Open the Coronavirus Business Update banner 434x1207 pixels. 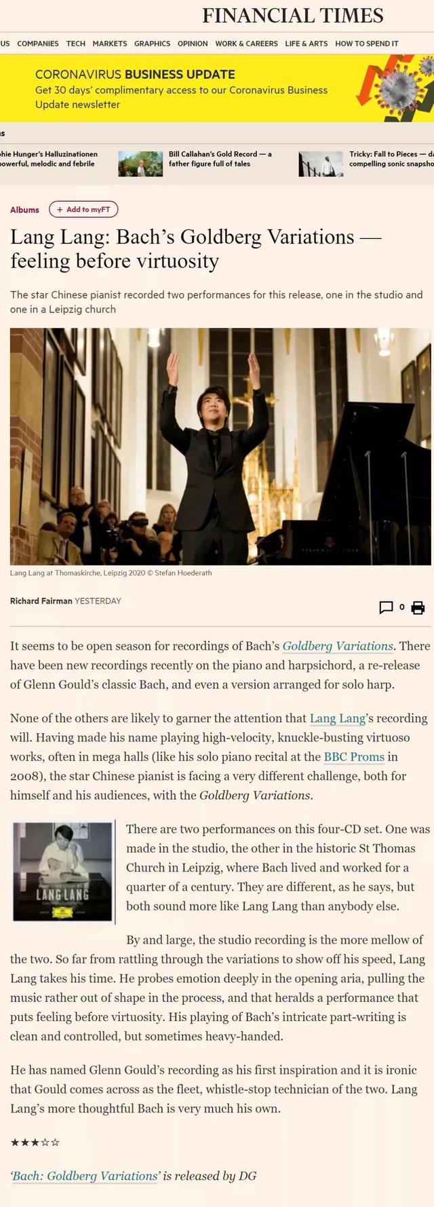click(217, 89)
